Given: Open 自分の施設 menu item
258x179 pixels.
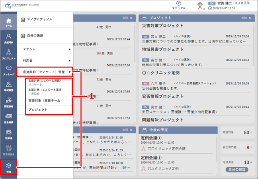Looking at the screenshot, I should [45, 35].
